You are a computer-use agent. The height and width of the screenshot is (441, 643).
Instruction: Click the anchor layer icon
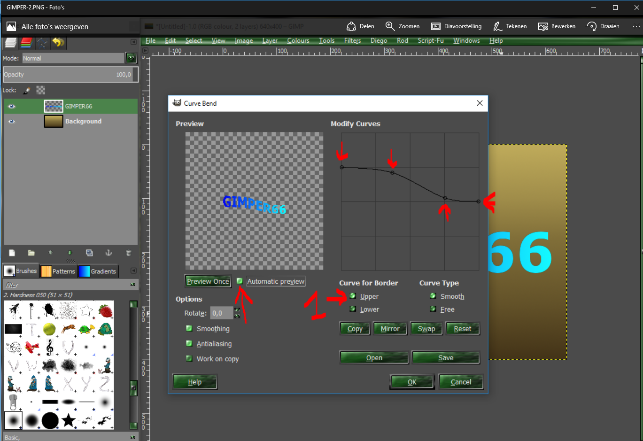pos(108,253)
